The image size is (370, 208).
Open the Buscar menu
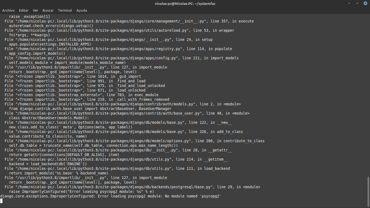(48, 10)
